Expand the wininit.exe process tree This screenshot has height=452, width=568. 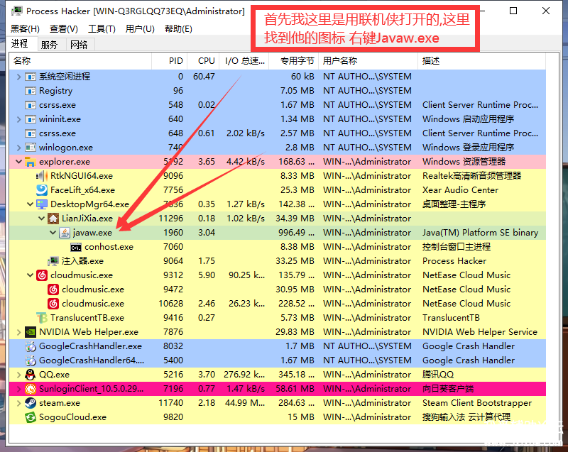click(18, 119)
